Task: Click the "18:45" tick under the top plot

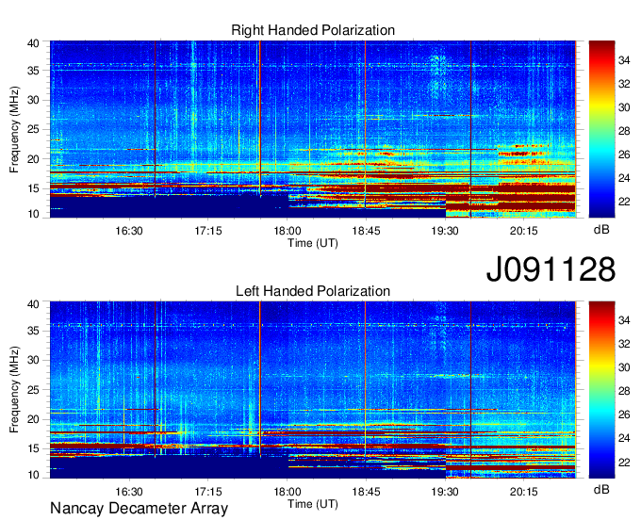Action: [x=366, y=231]
